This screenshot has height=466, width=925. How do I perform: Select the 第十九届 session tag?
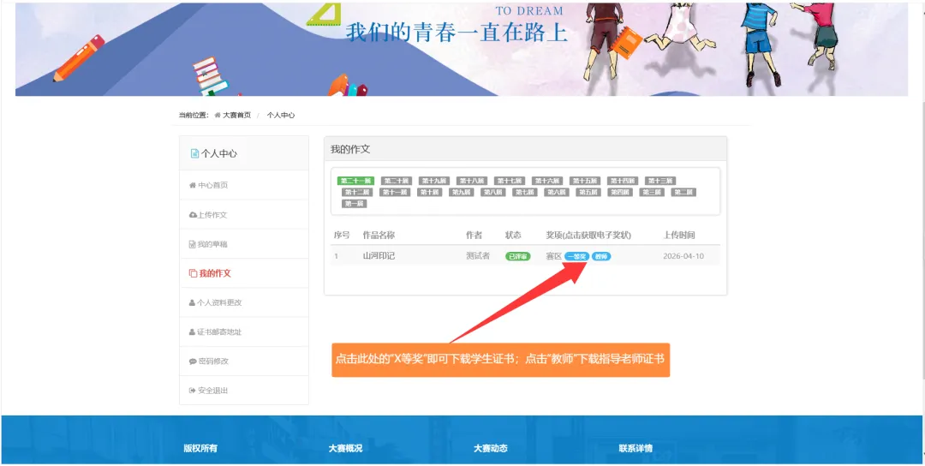(x=433, y=181)
